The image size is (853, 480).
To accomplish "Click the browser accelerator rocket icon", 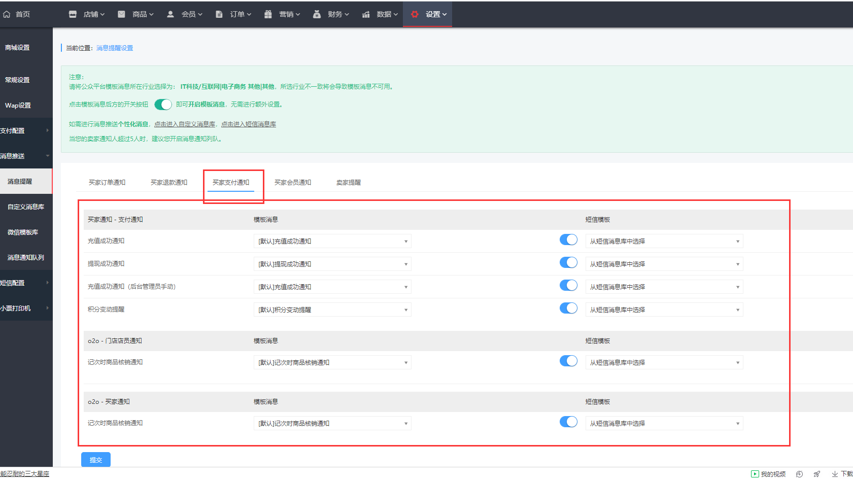I will [817, 474].
